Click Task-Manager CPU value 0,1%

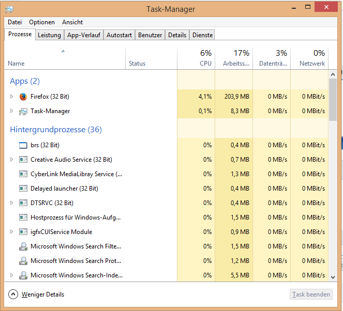click(205, 111)
